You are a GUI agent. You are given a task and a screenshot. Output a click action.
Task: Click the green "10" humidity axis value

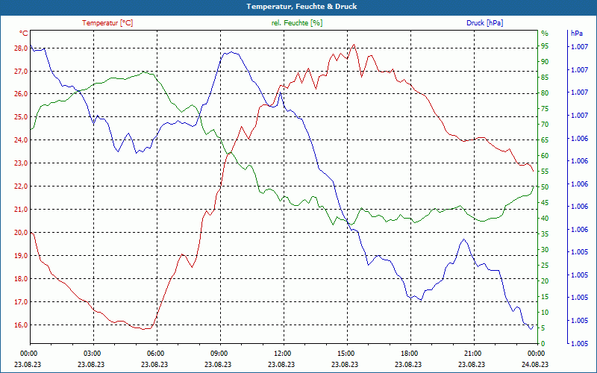pyautogui.click(x=545, y=313)
